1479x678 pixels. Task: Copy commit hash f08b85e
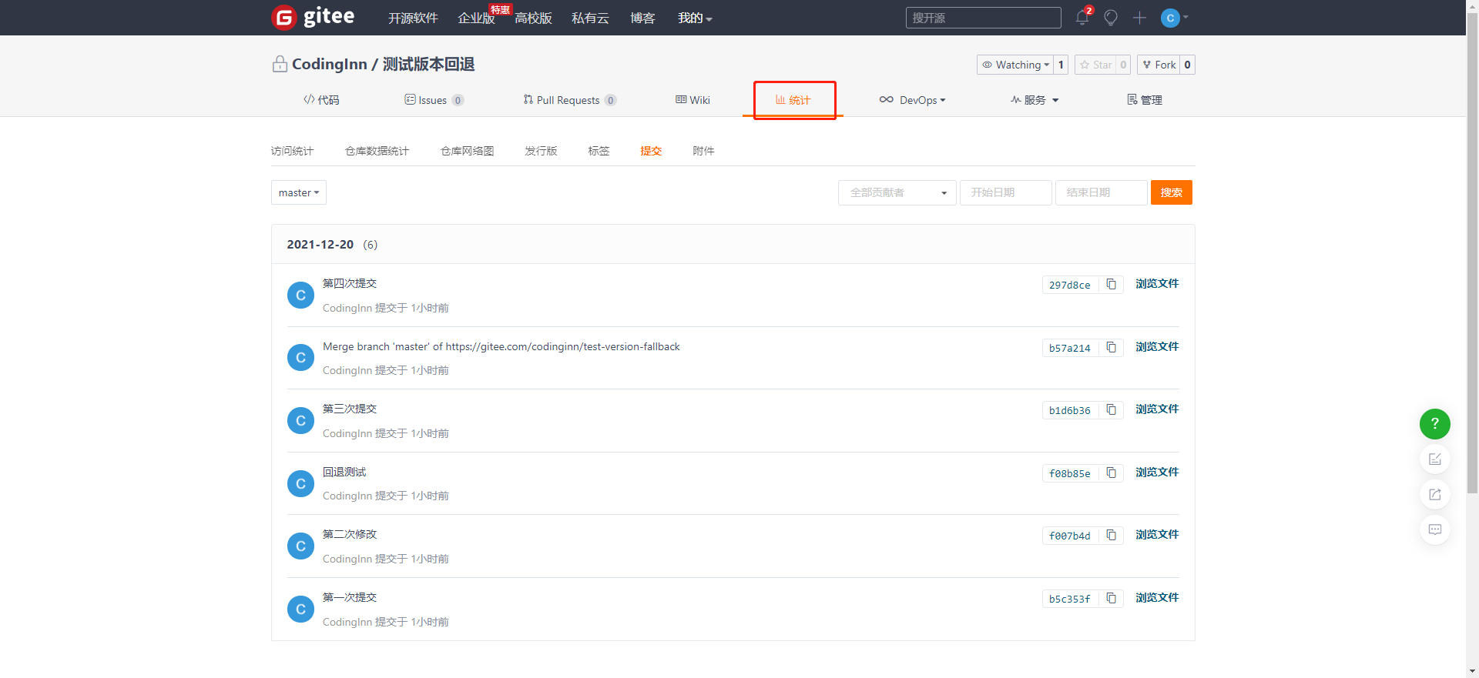pyautogui.click(x=1112, y=473)
